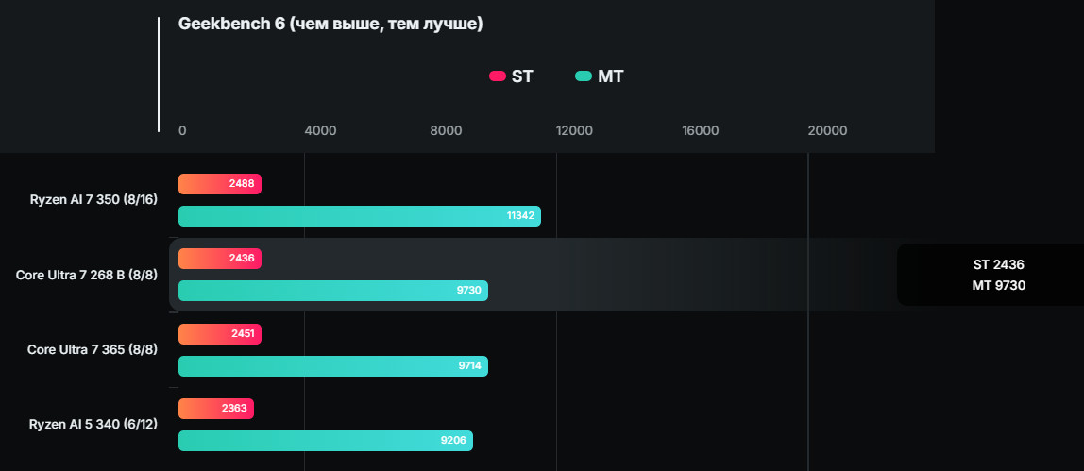Viewport: 1084px width, 471px height.
Task: Click the Core Ultra 7 268 B label
Action: 86,275
